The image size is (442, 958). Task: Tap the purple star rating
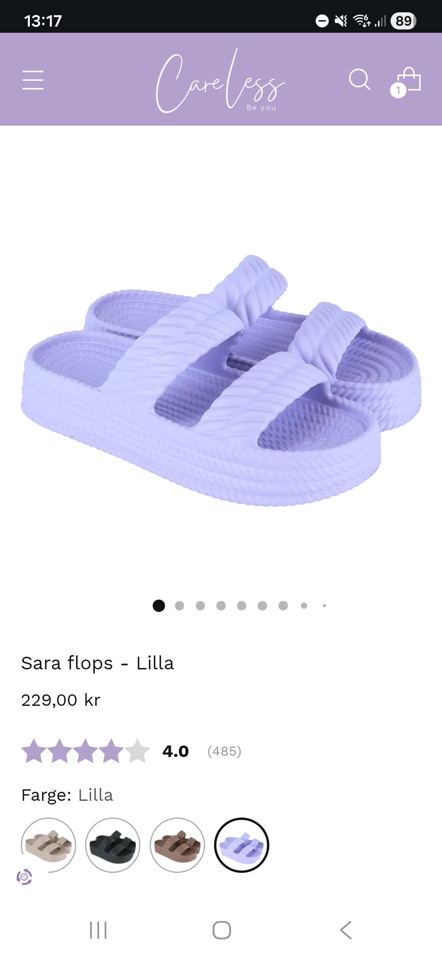point(86,751)
